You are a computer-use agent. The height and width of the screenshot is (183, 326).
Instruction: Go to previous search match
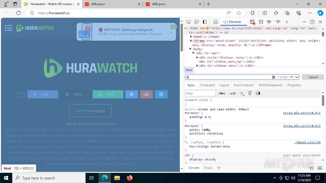(x=292, y=77)
